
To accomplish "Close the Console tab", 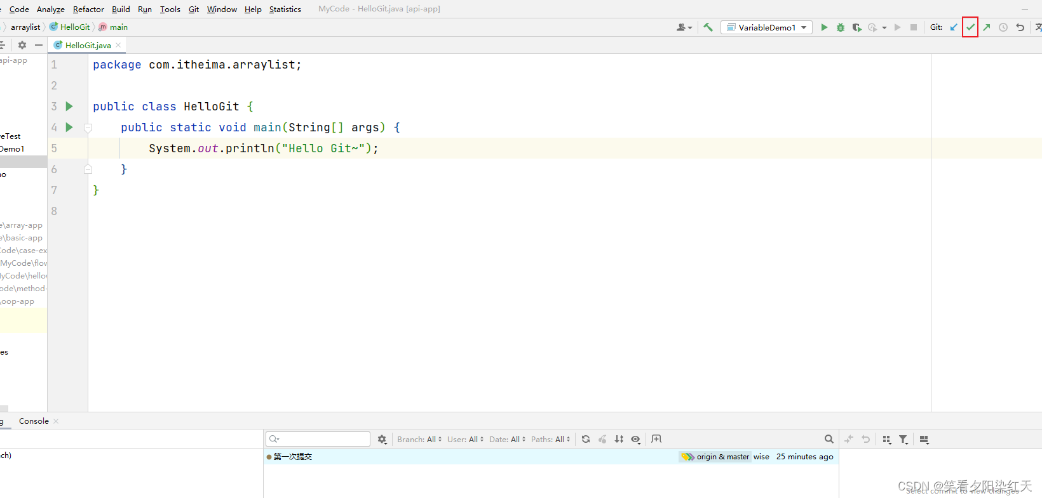I will coord(56,421).
